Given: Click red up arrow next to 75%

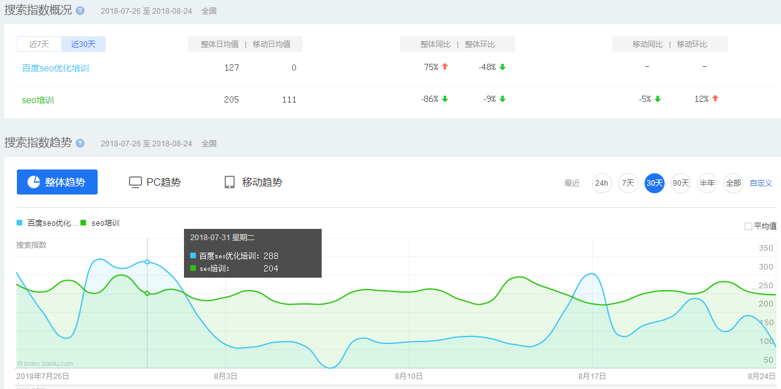Looking at the screenshot, I should [x=445, y=66].
